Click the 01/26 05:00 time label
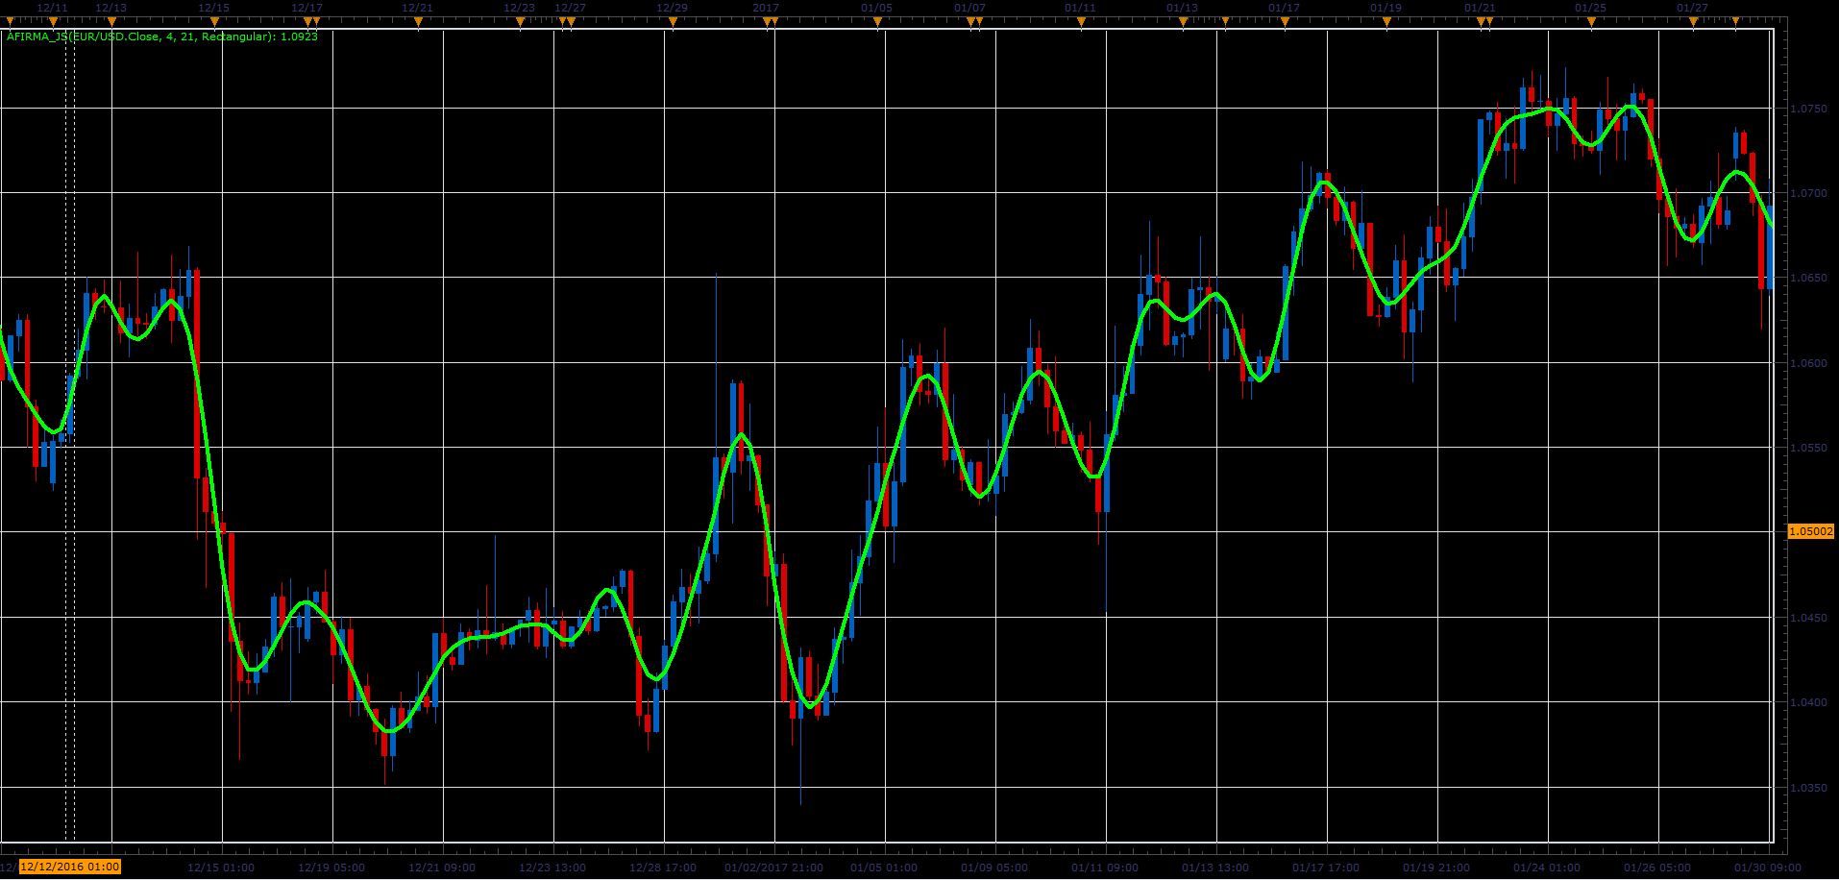 pyautogui.click(x=1657, y=868)
